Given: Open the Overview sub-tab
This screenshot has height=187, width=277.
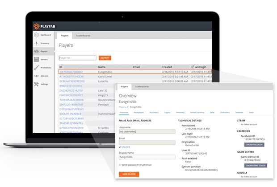Looking at the screenshot, I should pos(124,112).
